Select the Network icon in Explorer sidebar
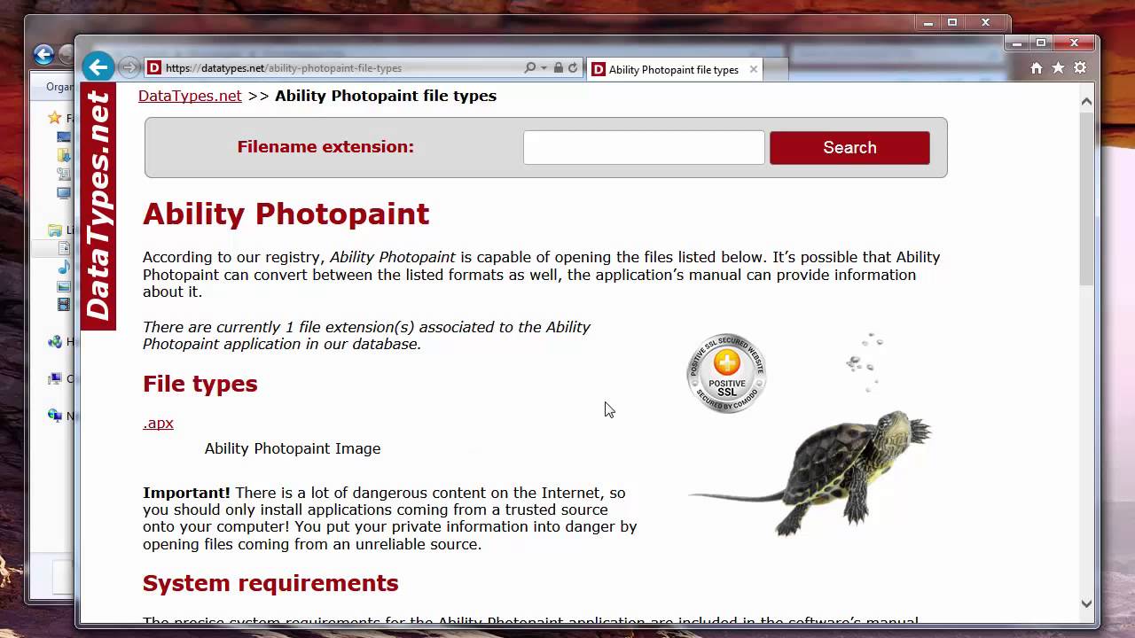This screenshot has height=638, width=1135. [x=55, y=416]
